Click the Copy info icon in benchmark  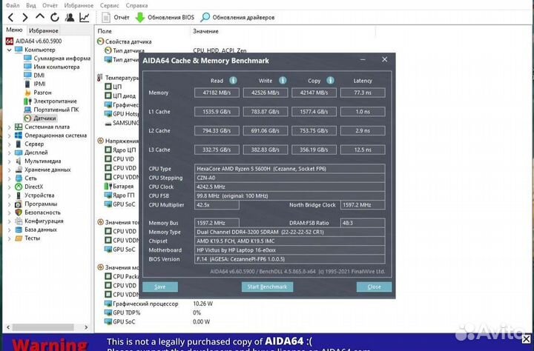click(x=330, y=80)
